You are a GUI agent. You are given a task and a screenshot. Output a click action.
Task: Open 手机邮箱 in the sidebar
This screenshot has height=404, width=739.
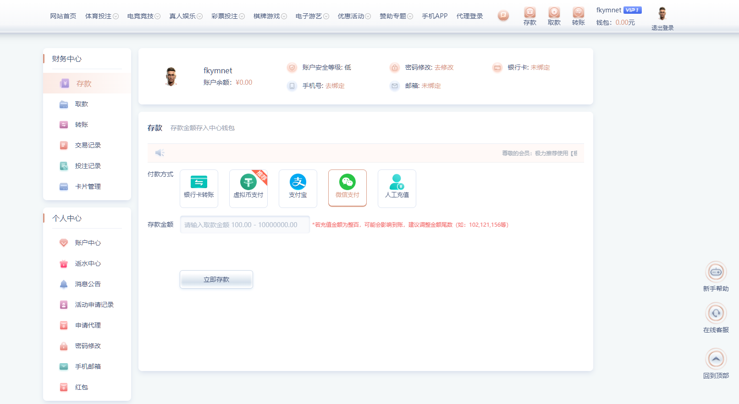point(87,366)
